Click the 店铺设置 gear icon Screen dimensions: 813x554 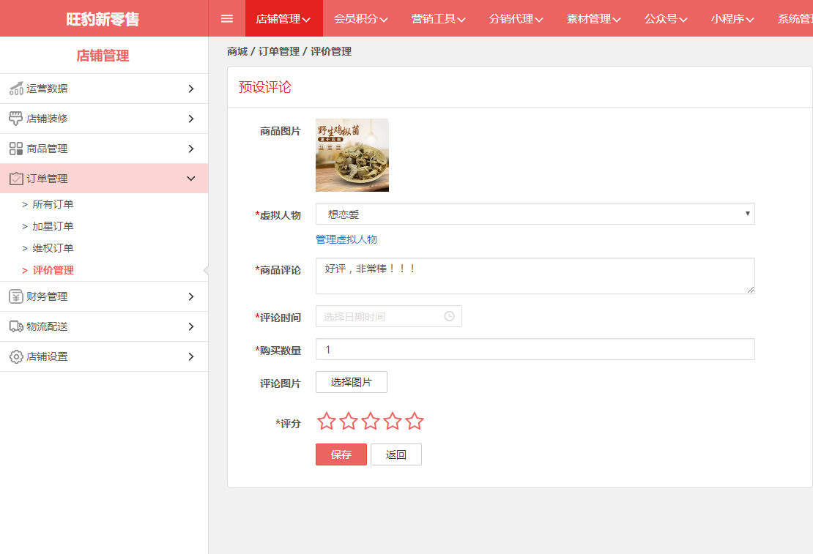point(16,356)
